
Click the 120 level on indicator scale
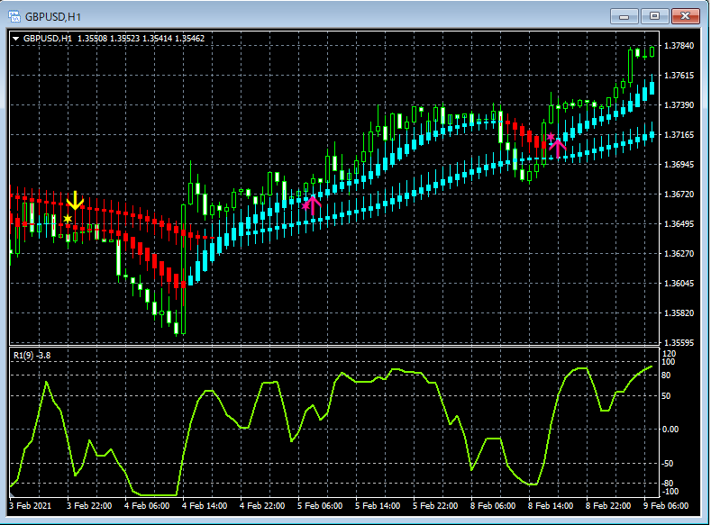669,353
